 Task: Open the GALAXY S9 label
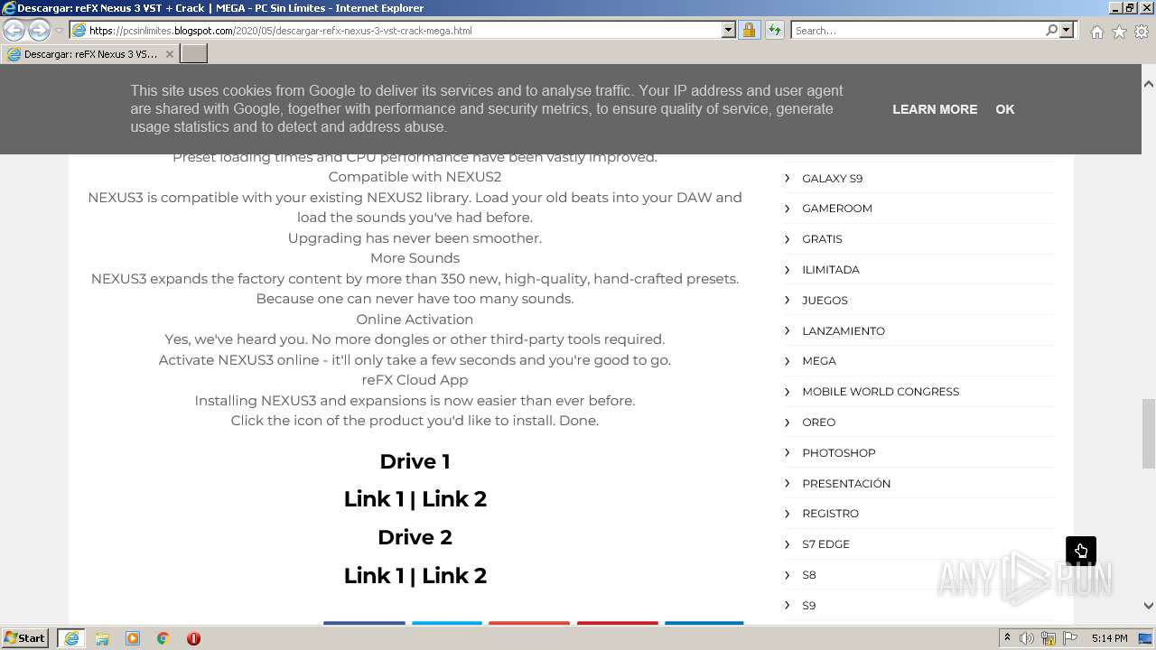point(832,178)
